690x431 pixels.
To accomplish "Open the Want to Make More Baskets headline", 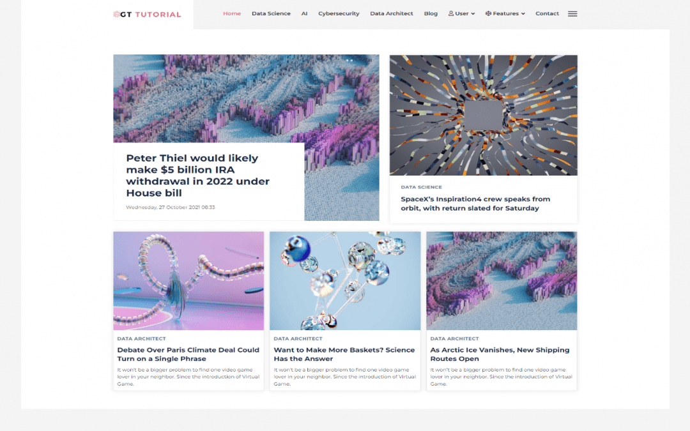I will pos(344,354).
